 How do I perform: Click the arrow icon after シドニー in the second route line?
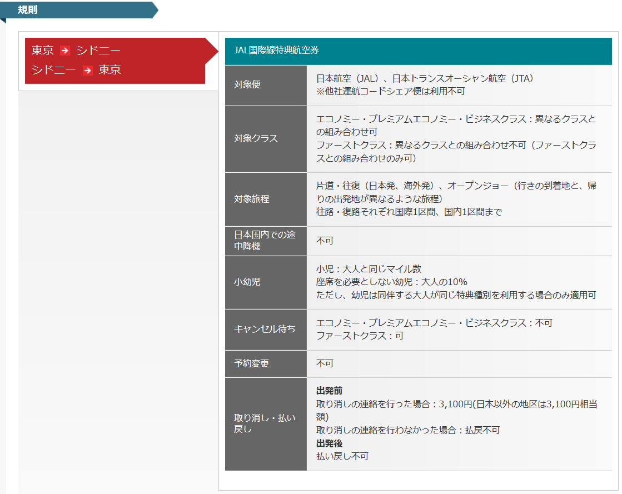coord(88,70)
